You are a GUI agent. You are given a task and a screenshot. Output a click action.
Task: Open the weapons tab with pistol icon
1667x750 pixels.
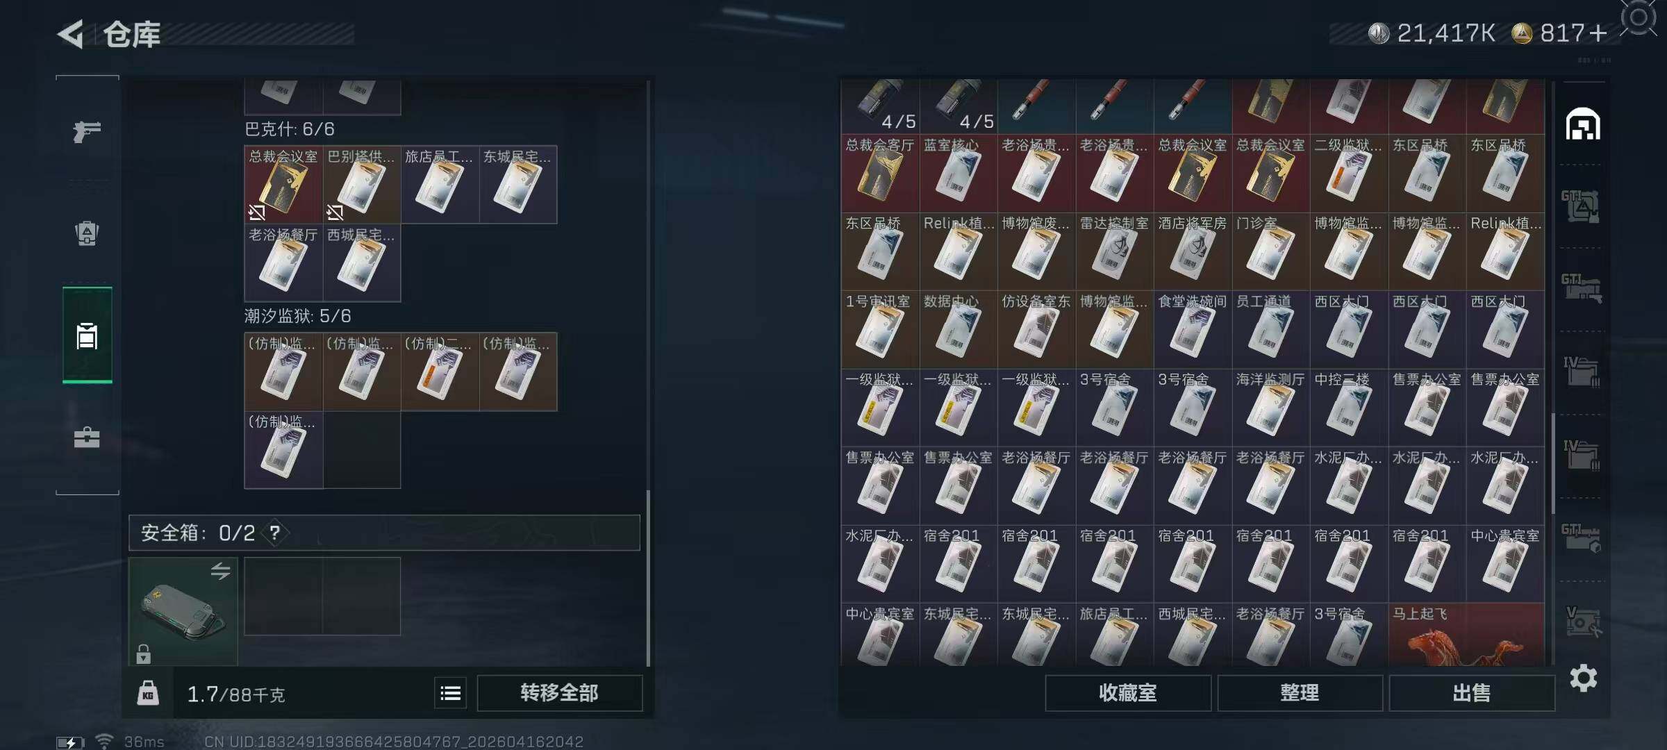point(87,131)
